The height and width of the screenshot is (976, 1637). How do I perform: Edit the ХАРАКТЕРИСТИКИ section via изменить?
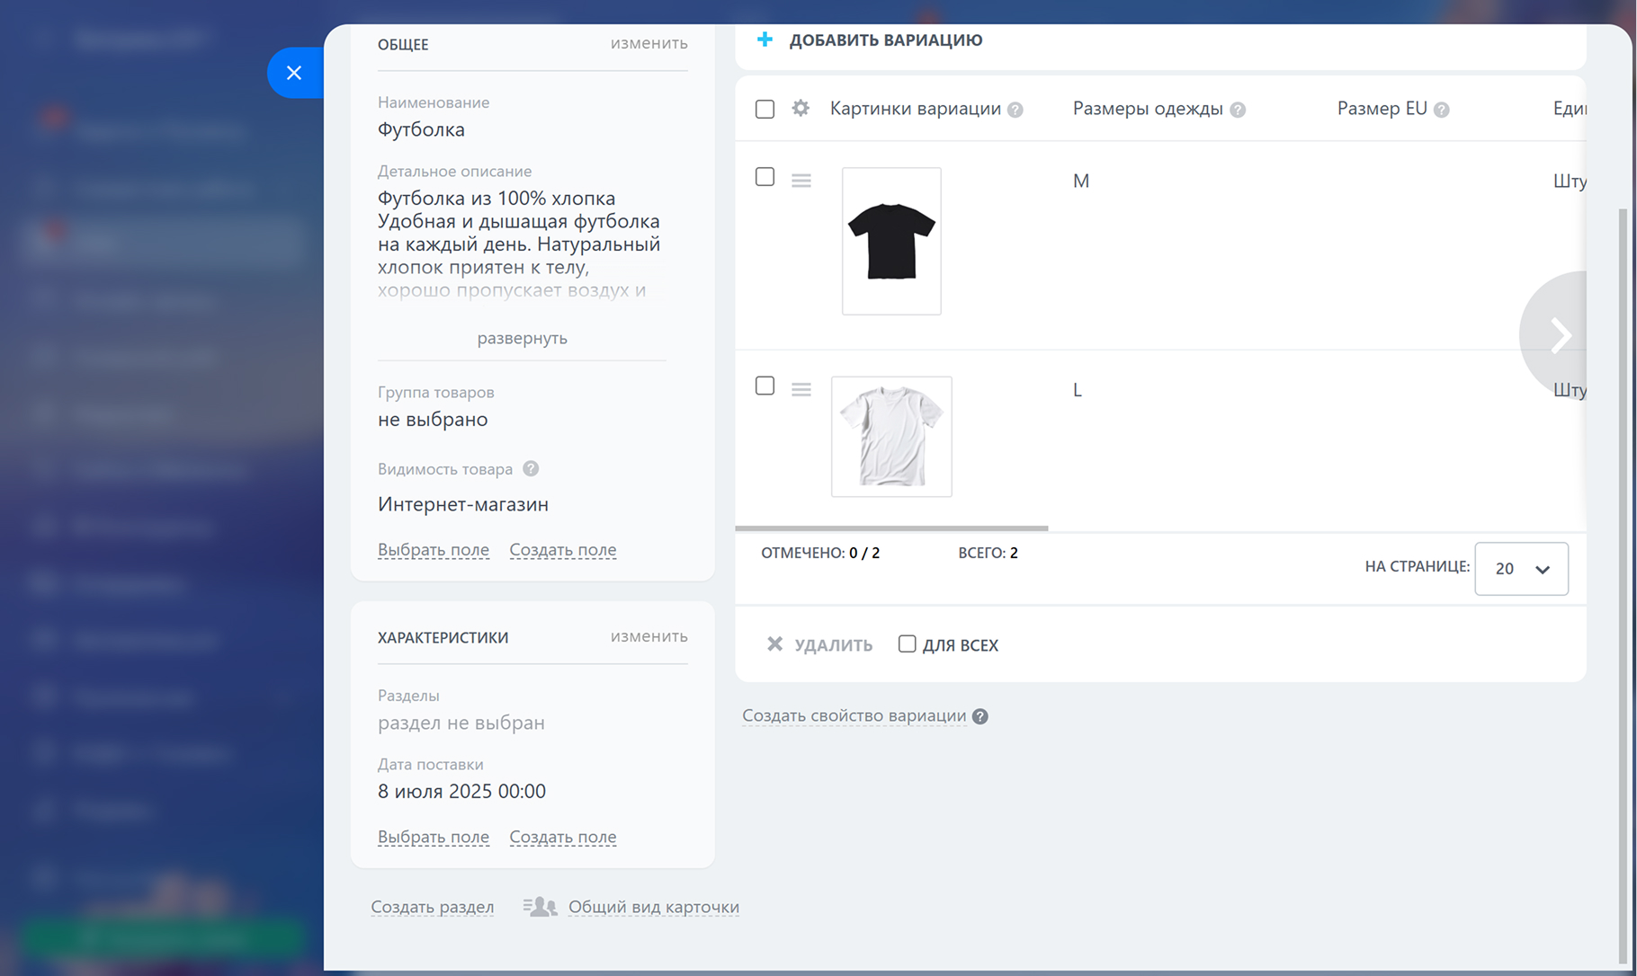click(x=649, y=636)
